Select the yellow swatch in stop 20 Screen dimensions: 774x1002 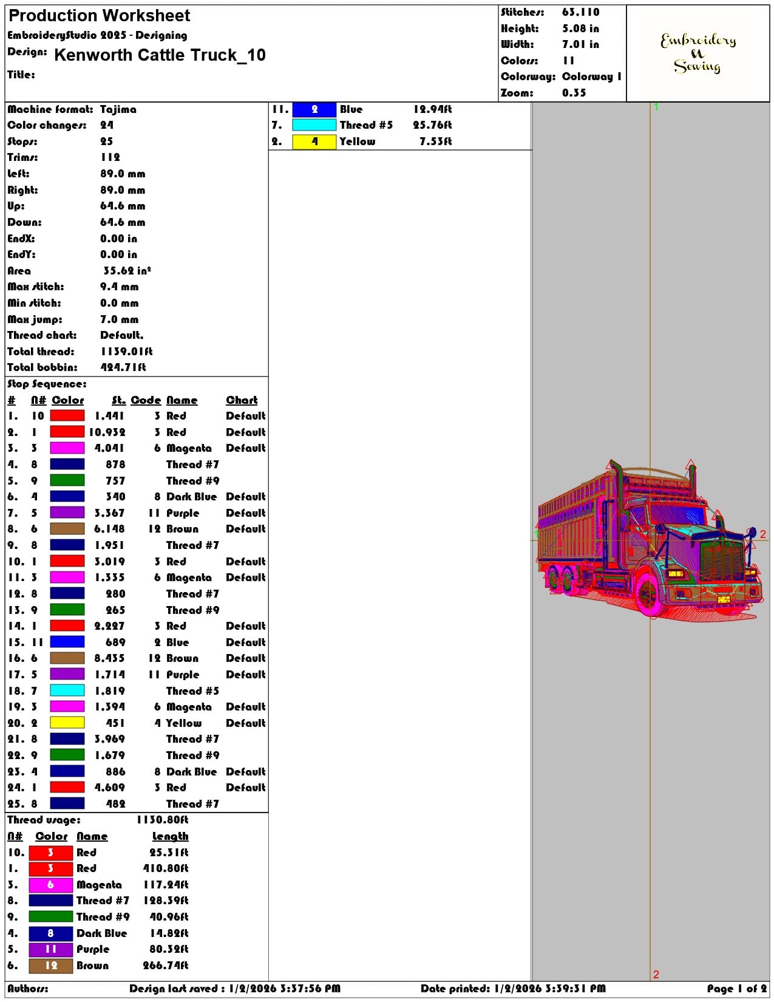tap(67, 723)
